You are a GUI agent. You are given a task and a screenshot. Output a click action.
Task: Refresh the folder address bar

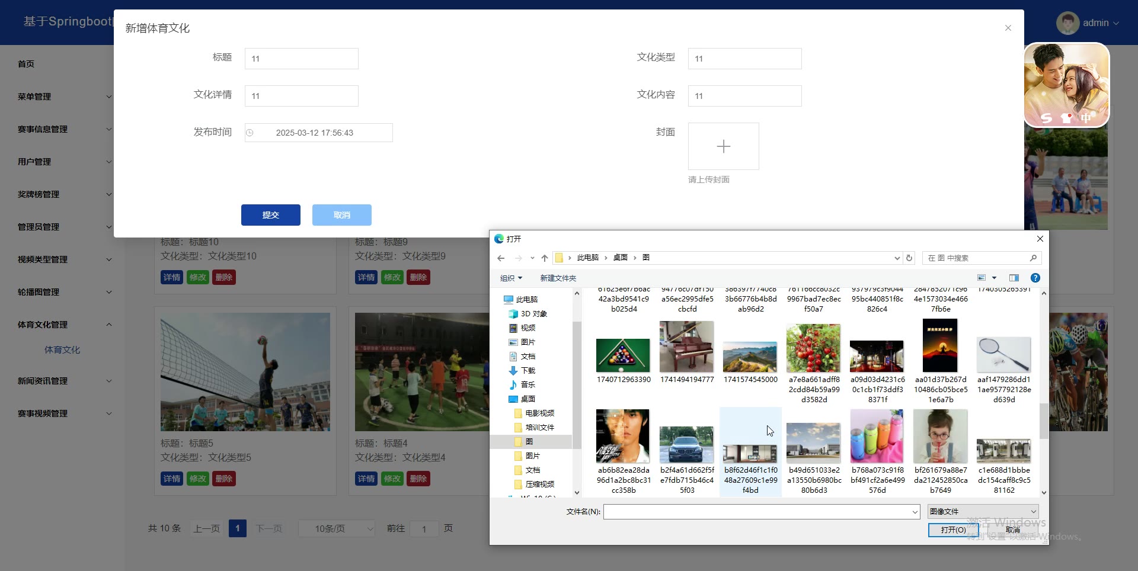point(909,258)
